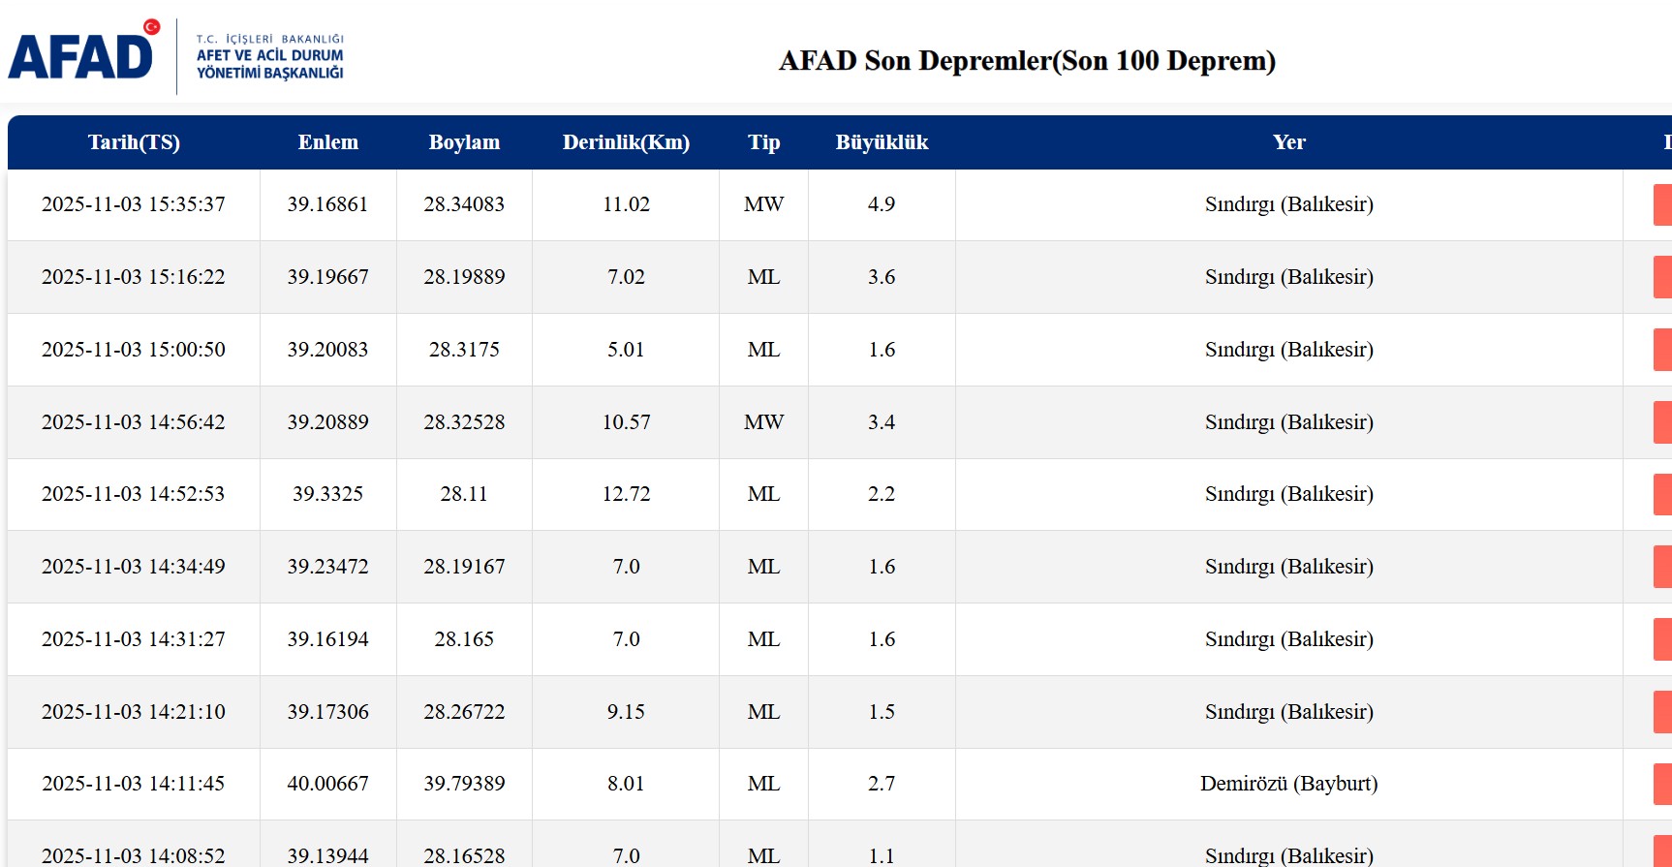Screen dimensions: 1672x867
Task: Click the Büyüklük column header
Action: 882,142
